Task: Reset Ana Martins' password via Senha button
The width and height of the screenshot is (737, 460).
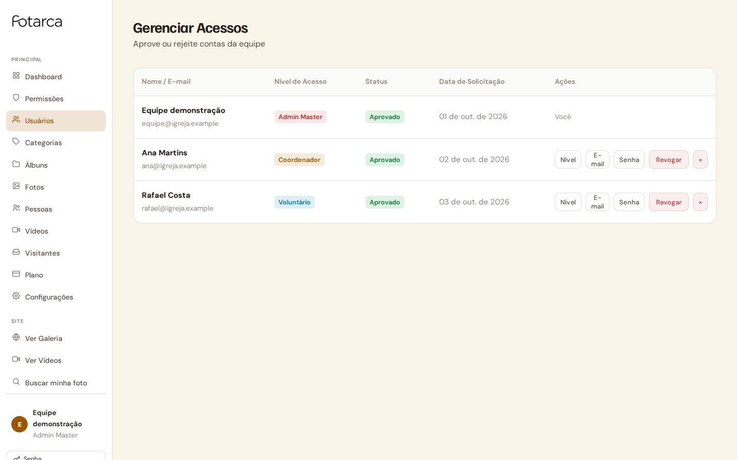Action: (x=629, y=159)
